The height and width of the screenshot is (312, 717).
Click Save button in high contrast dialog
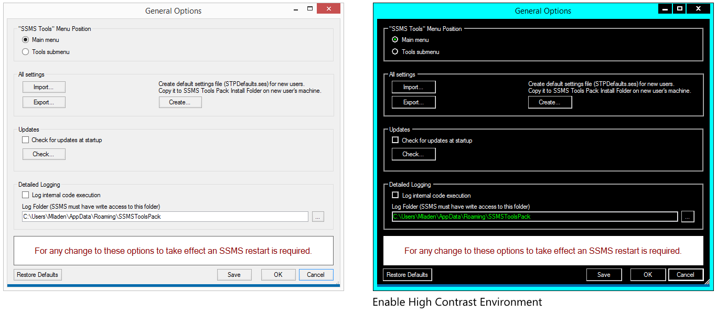604,275
